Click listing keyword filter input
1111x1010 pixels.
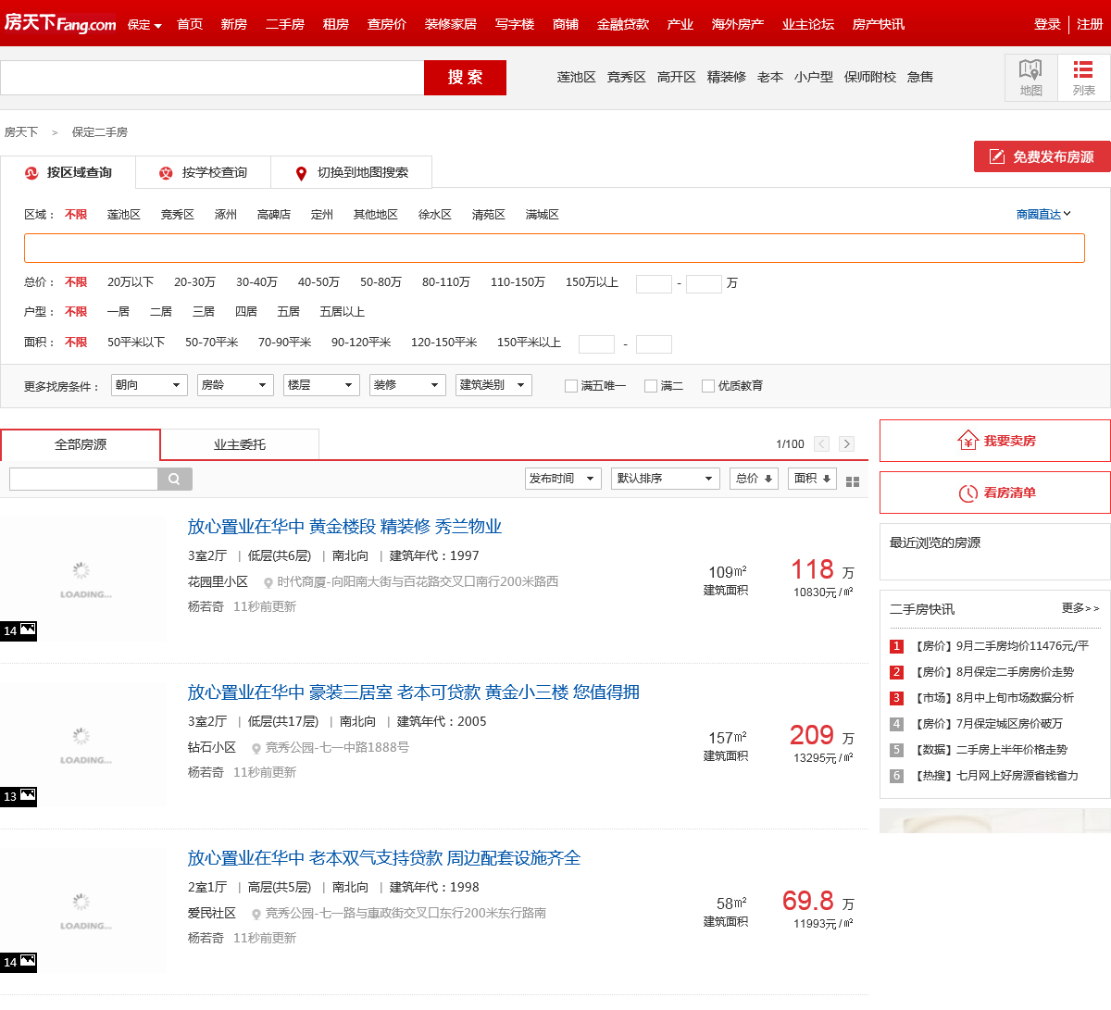(83, 479)
